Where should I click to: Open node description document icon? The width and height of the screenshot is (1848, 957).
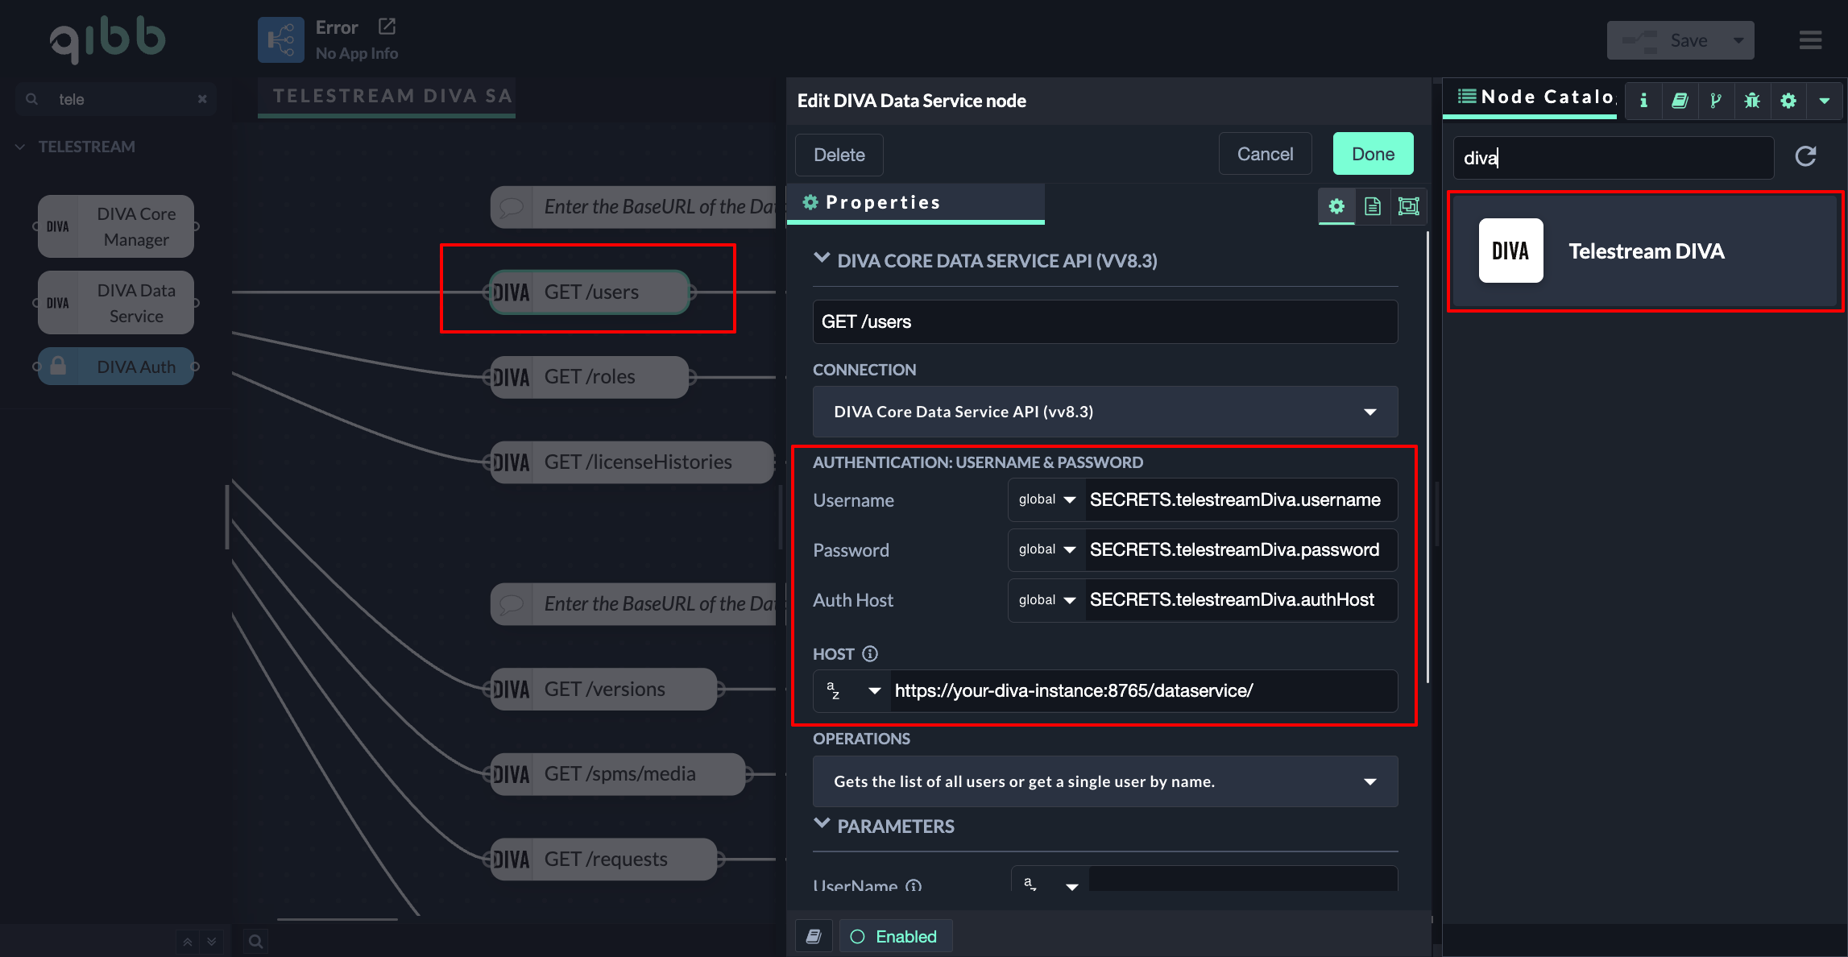1373,206
